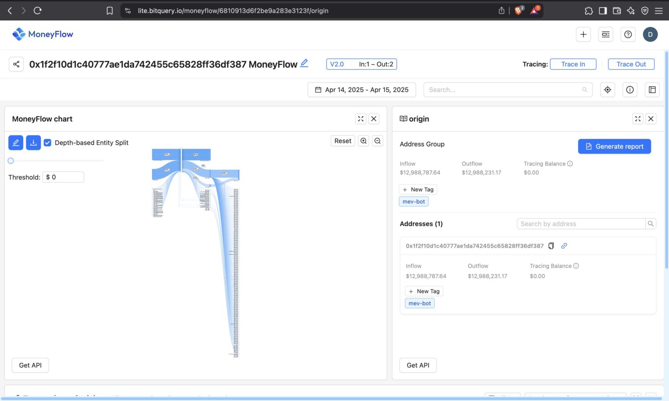Zoom in on the MoneyFlow chart
This screenshot has height=401, width=669.
363,141
